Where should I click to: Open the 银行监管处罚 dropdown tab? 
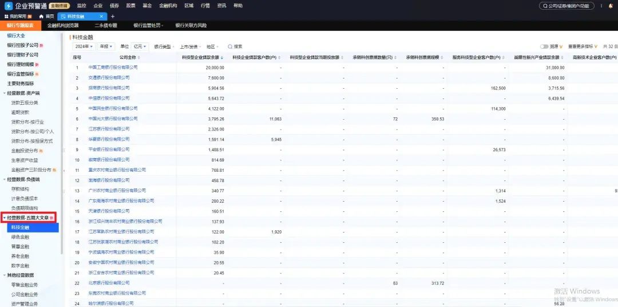(x=148, y=26)
